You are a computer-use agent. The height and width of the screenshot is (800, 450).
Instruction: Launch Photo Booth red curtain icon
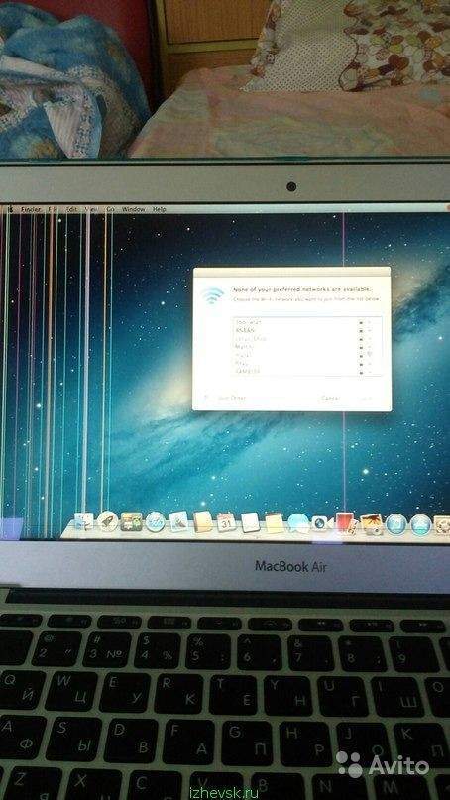coord(345,523)
